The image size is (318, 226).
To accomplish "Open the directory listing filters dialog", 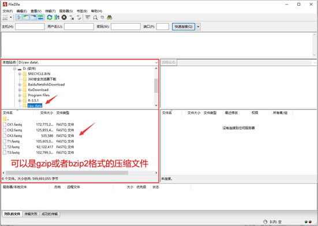I will (88, 17).
